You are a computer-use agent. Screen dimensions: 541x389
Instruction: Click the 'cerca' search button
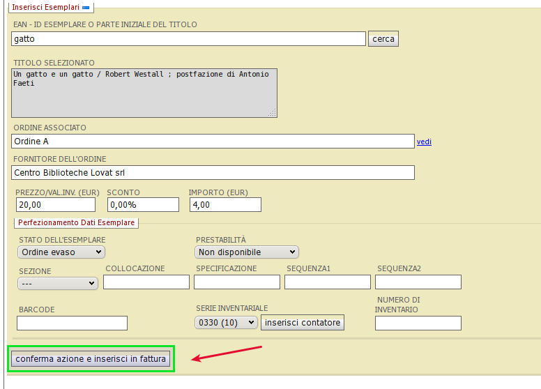[x=383, y=39]
